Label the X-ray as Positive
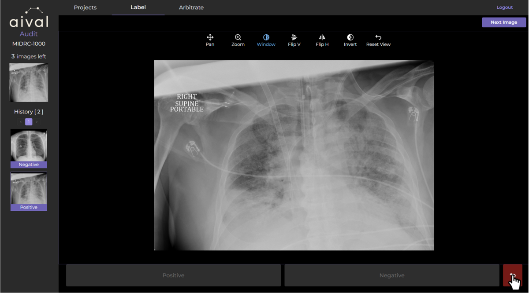 pyautogui.click(x=173, y=275)
